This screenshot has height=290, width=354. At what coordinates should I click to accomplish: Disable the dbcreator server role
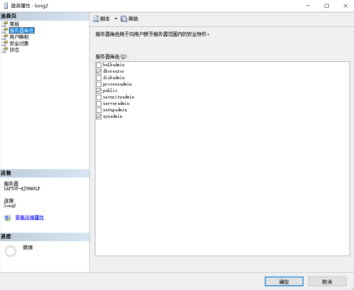[x=98, y=71]
